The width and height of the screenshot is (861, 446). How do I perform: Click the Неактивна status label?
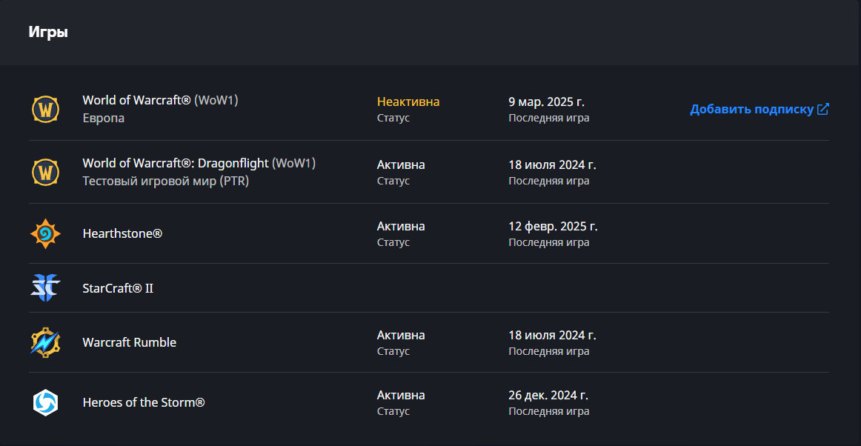click(x=408, y=101)
